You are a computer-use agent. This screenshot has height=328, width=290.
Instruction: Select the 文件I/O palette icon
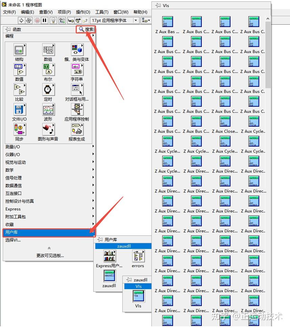[19, 109]
